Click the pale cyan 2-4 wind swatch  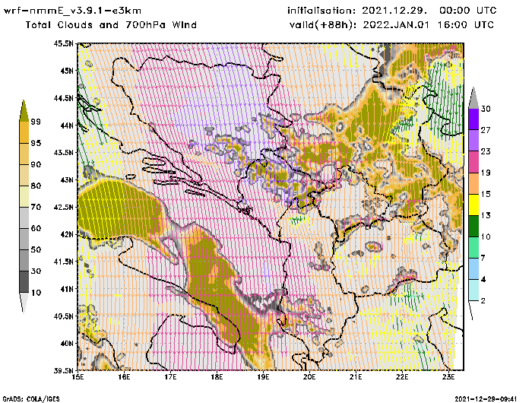coord(473,290)
